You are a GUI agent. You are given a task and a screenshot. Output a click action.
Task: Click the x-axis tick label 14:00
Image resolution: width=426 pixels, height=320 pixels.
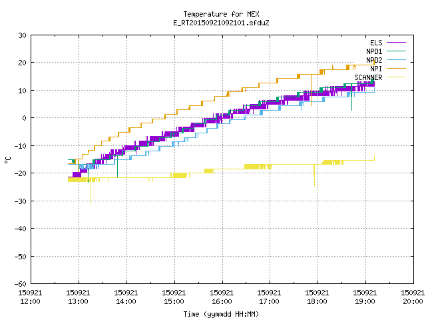coord(126,301)
